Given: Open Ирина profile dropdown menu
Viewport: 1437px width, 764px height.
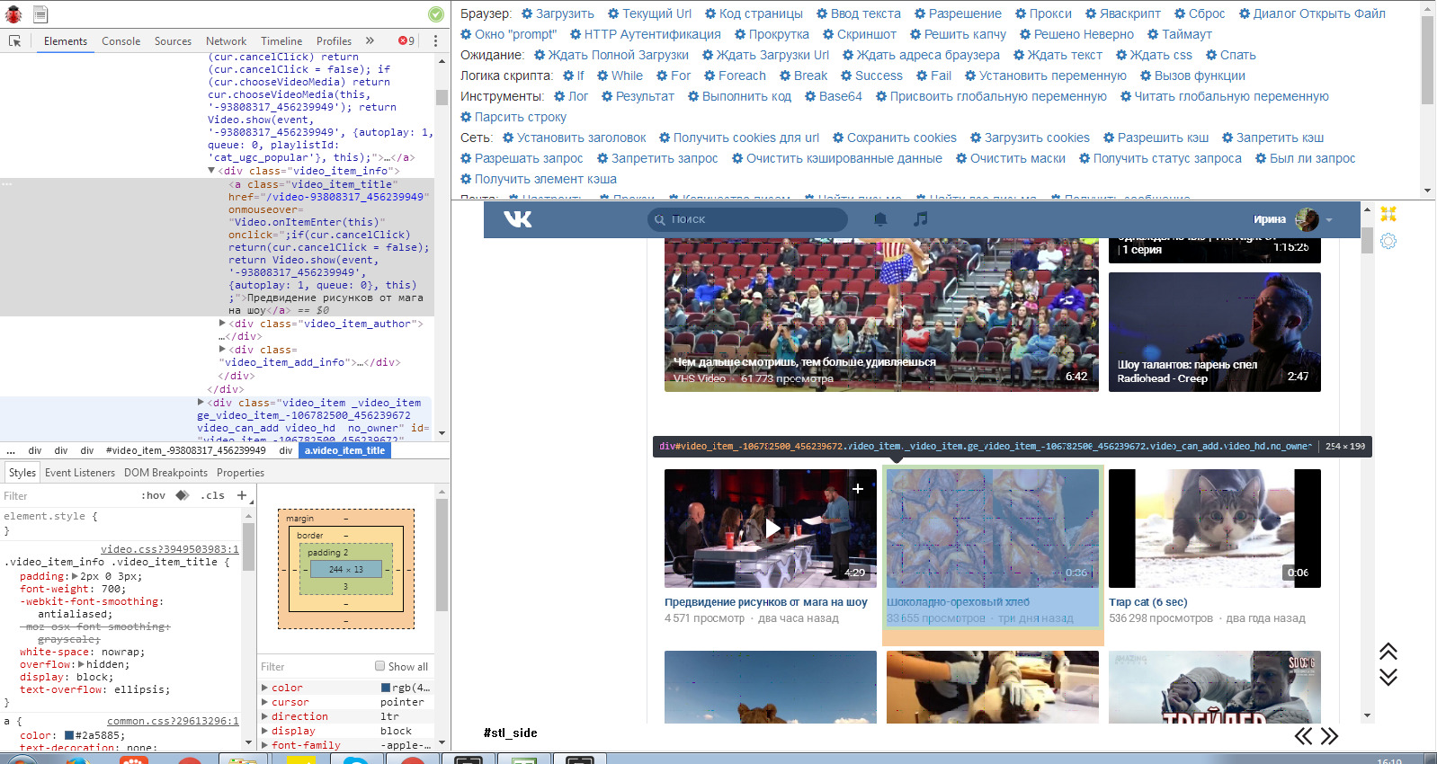Looking at the screenshot, I should click(1292, 219).
